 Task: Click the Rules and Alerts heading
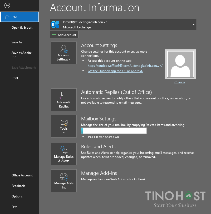pos(98,147)
